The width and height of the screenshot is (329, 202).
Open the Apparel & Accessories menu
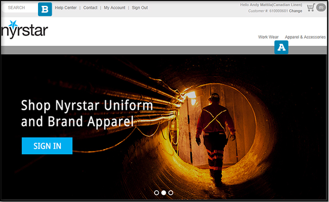pyautogui.click(x=305, y=37)
